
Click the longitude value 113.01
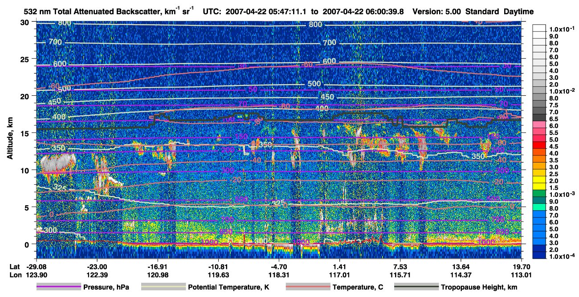521,275
